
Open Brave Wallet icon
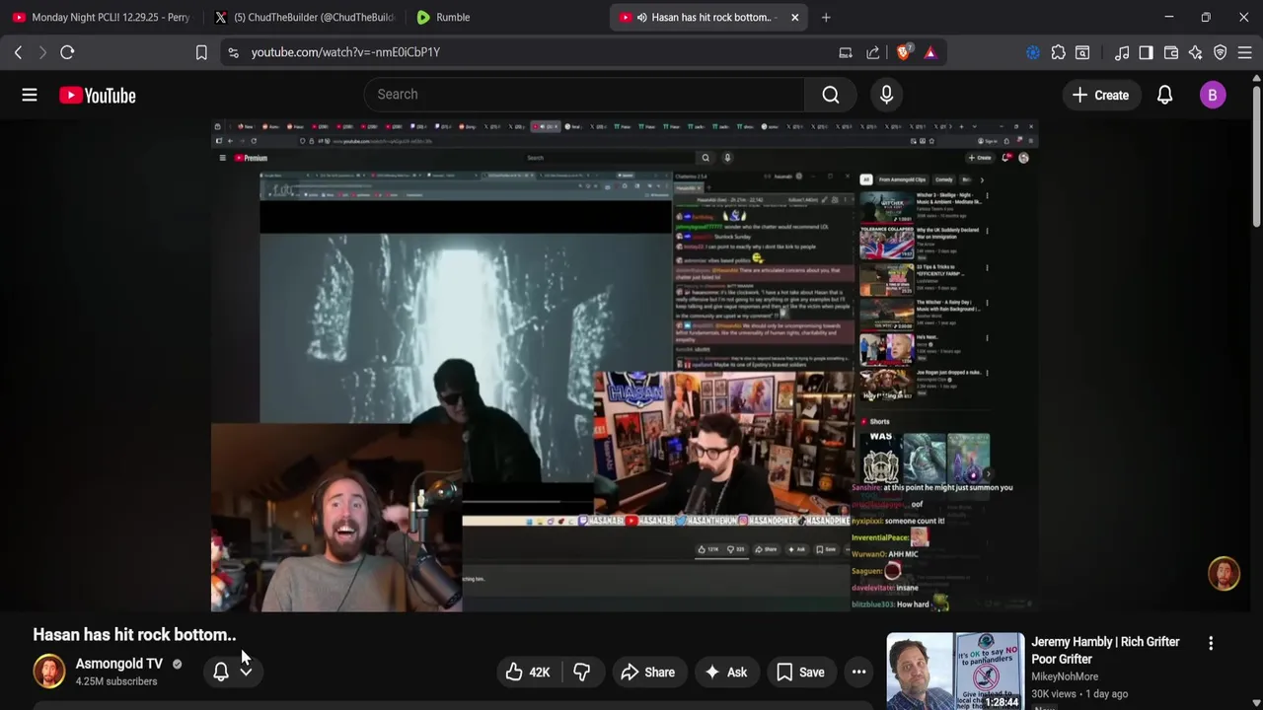click(1171, 52)
